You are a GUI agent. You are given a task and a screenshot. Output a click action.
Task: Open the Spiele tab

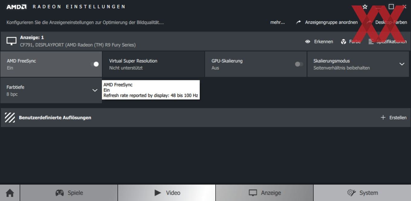69,193
